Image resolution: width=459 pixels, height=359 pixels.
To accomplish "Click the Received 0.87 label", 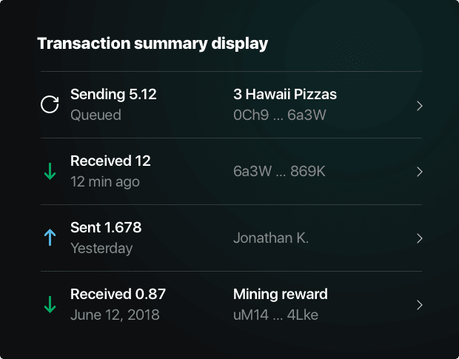I will pyautogui.click(x=118, y=294).
